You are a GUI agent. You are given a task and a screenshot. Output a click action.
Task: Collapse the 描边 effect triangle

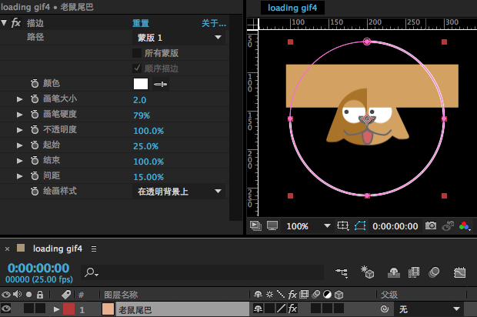(4, 22)
